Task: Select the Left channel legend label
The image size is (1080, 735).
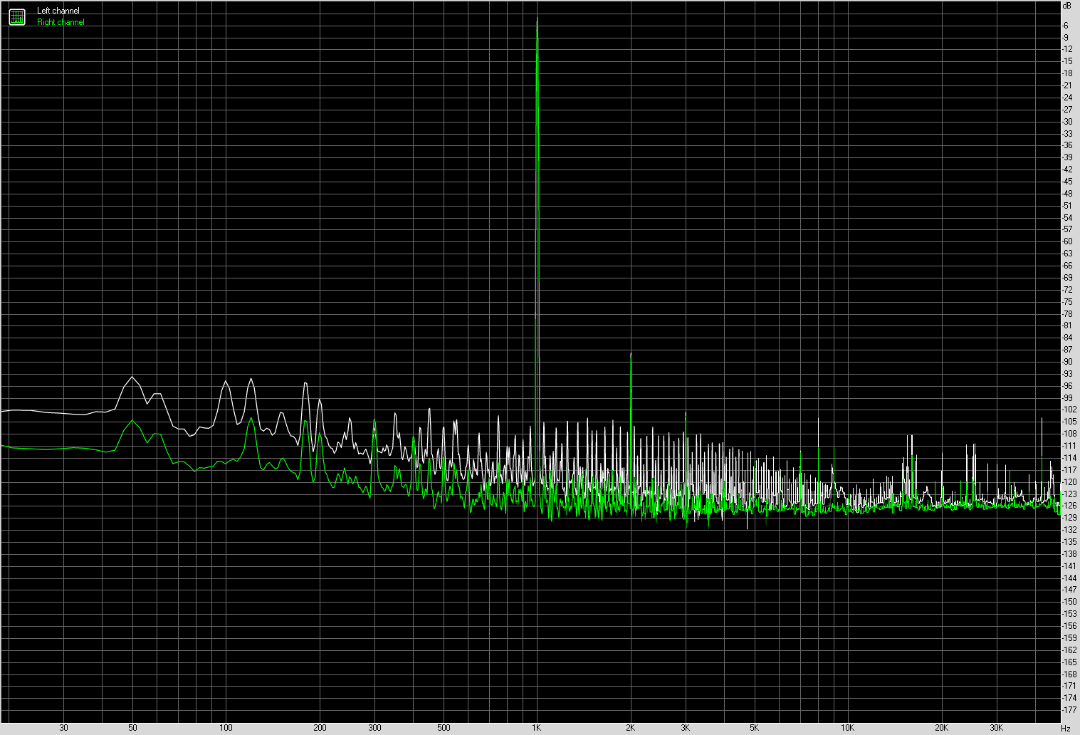Action: click(58, 11)
